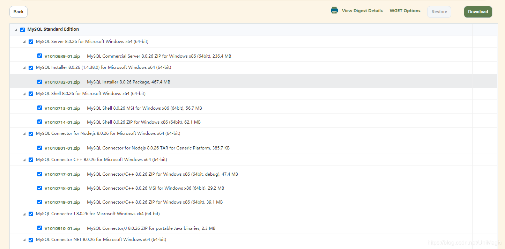The image size is (505, 249).
Task: Open V1010714-01.zip file link
Action: [62, 122]
